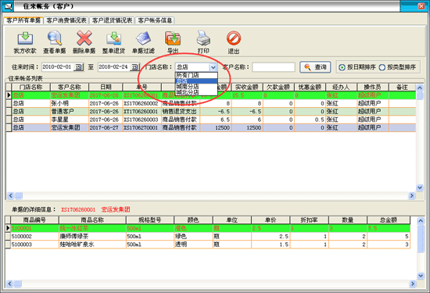Select product name 娃哈哈矿泉水
Viewport: 430px width, 293px height.
[x=92, y=245]
